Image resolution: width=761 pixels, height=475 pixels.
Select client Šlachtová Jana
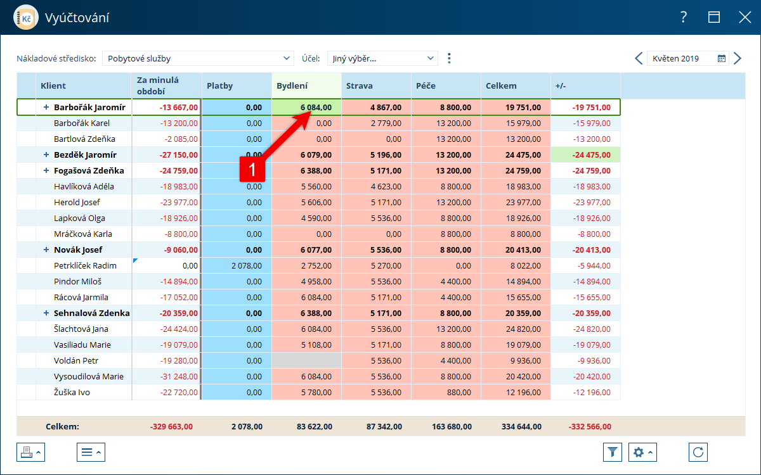click(x=81, y=329)
